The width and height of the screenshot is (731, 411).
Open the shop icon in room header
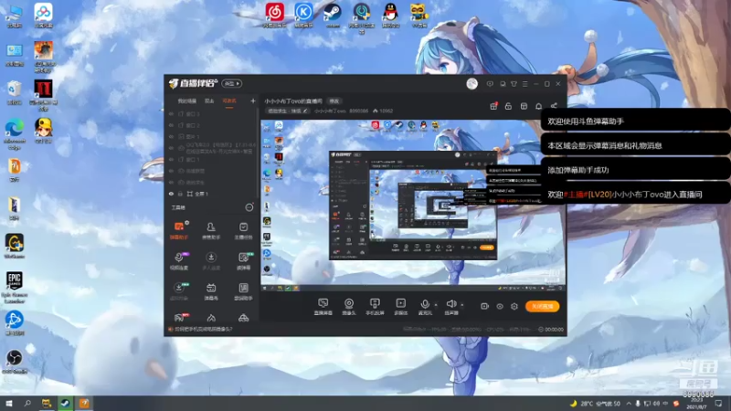point(524,106)
